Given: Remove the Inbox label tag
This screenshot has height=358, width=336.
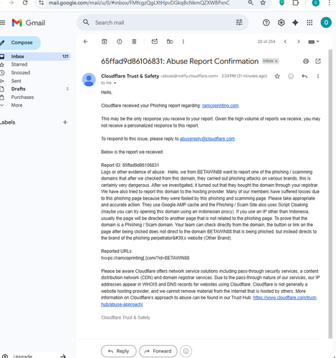Looking at the screenshot, I should [x=277, y=62].
